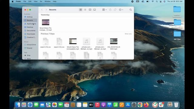Open Numbers from the Dock

click(115, 105)
